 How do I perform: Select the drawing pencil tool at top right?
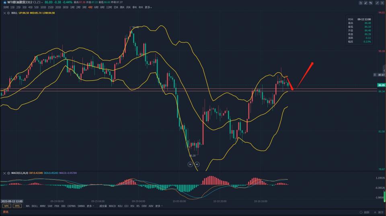[x=365, y=3]
